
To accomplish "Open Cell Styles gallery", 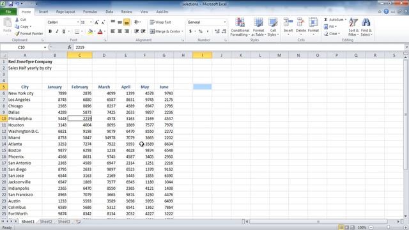I will point(273,27).
